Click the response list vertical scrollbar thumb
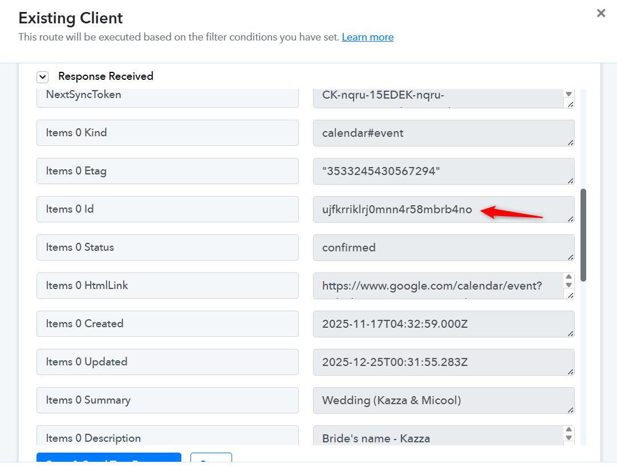 [583, 235]
